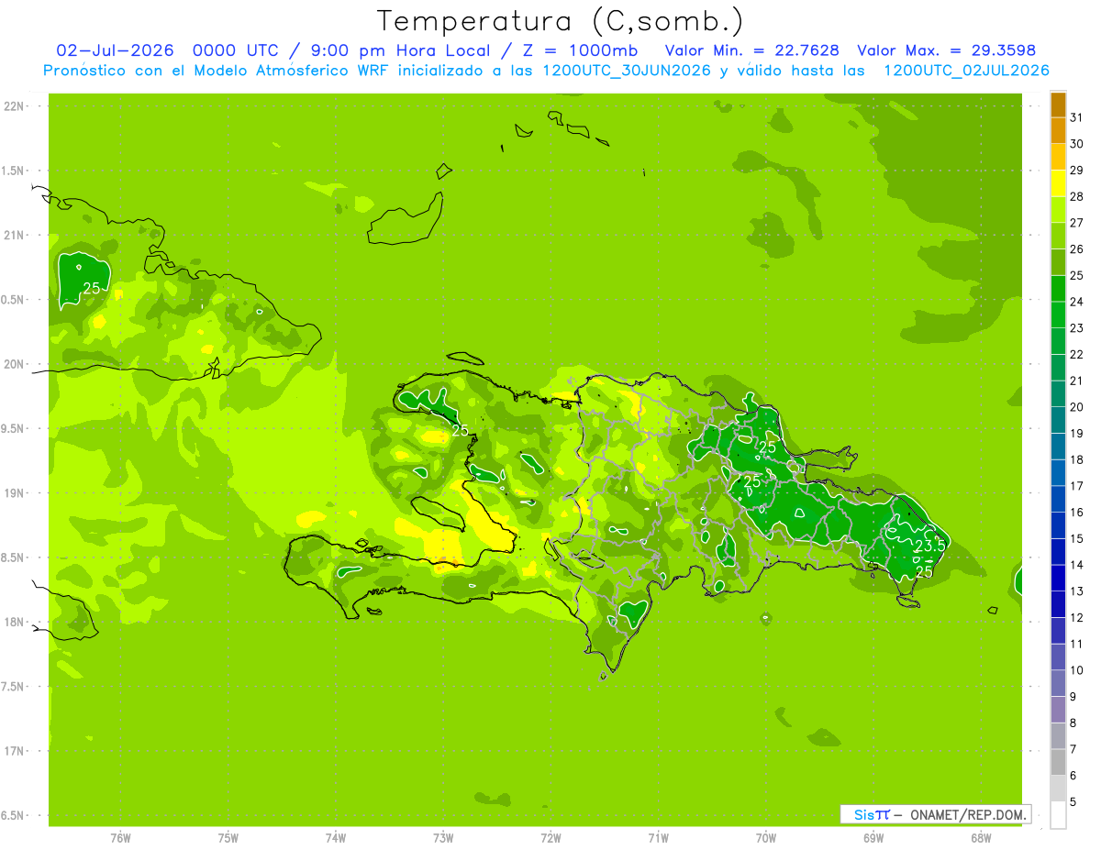Pick the yellow swatch between 28 and 29
This screenshot has height=850, width=1101.
coord(1058,183)
